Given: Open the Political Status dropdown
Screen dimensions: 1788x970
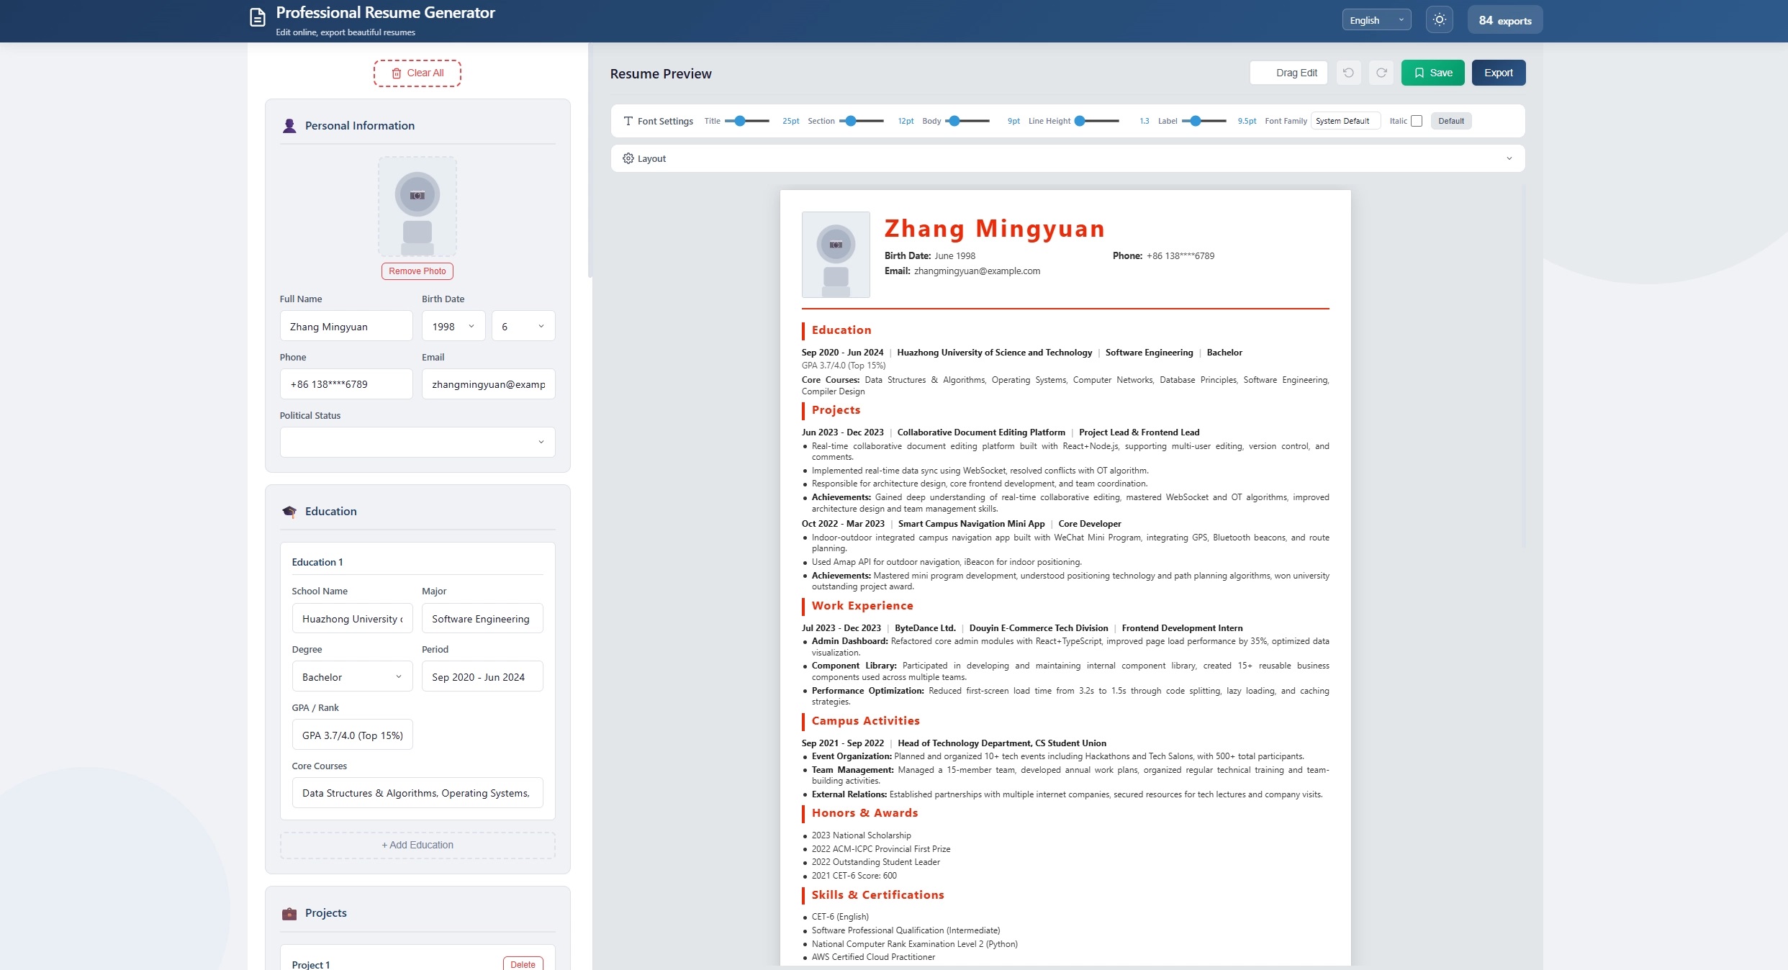Looking at the screenshot, I should click(417, 442).
